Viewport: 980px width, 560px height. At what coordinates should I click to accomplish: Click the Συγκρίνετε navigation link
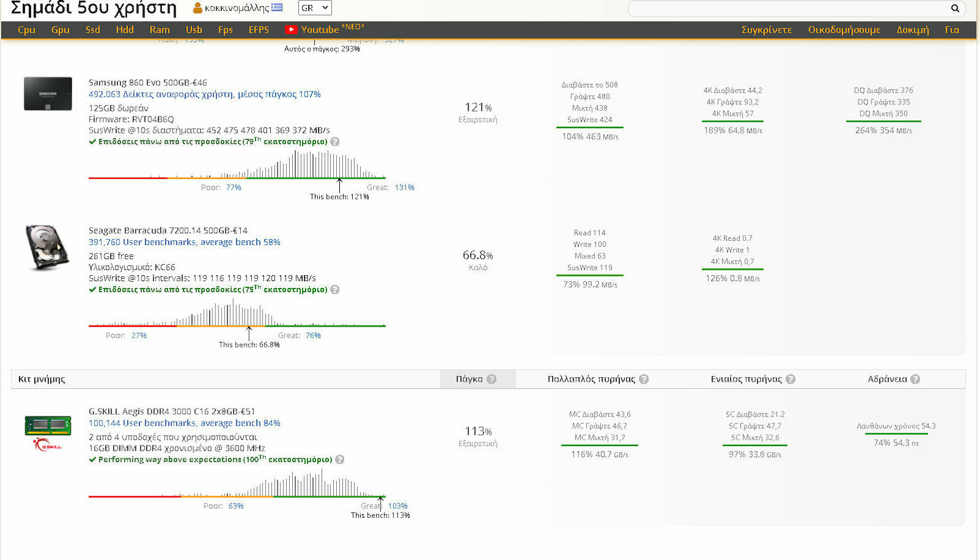point(767,29)
